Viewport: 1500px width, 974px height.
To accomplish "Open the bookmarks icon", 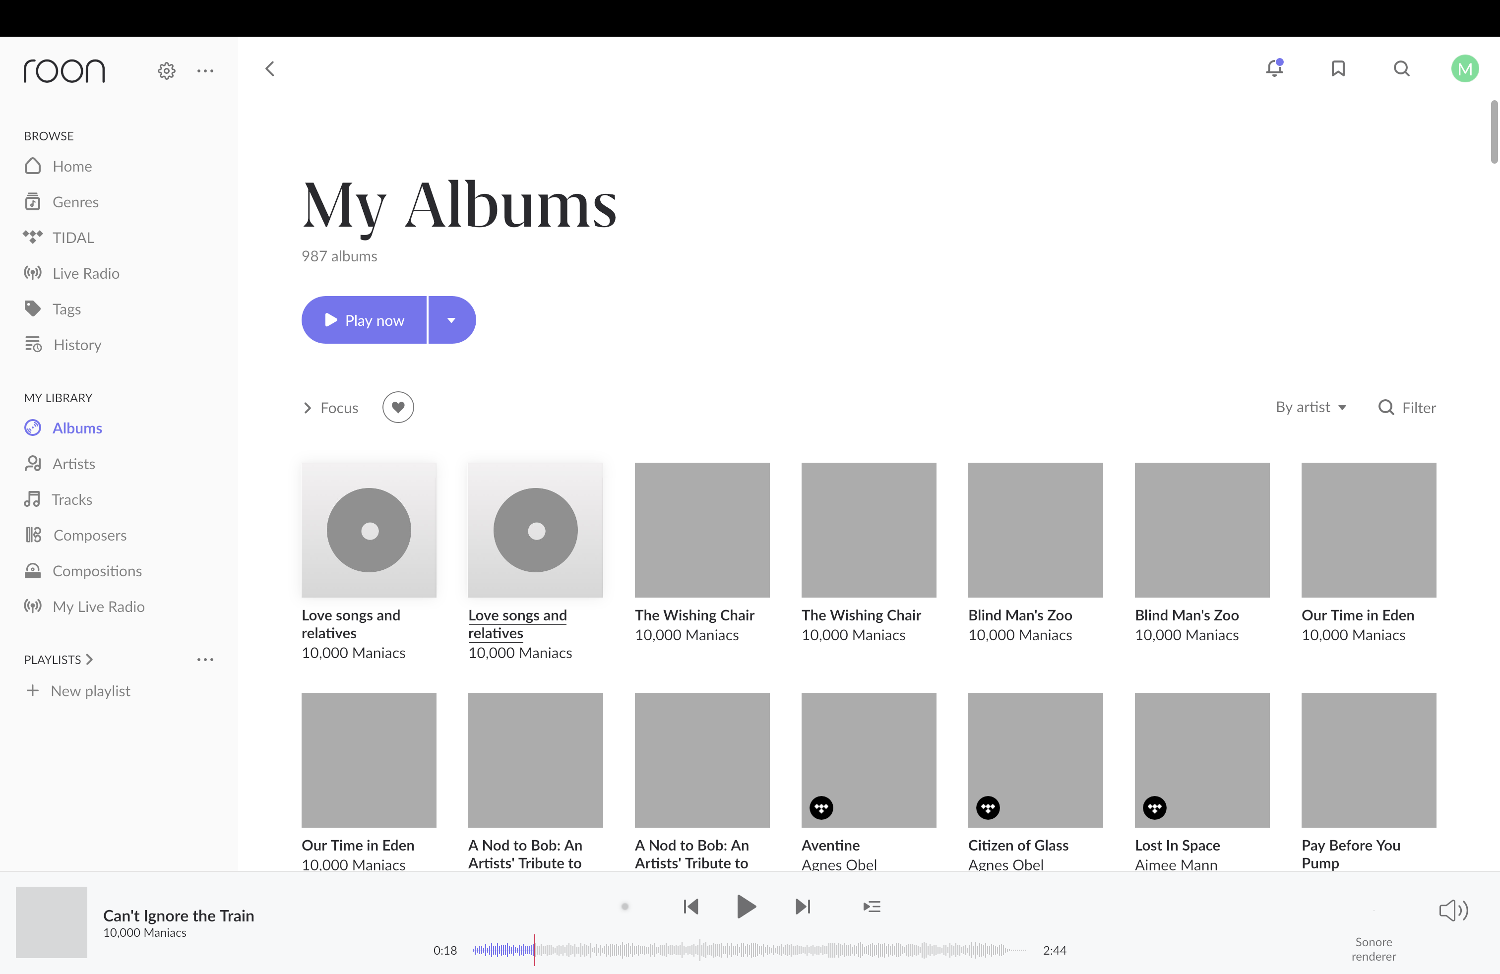I will 1338,68.
